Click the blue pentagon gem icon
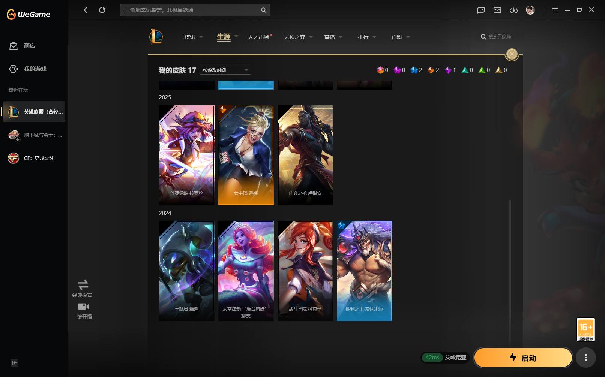The width and height of the screenshot is (605, 377). pyautogui.click(x=414, y=70)
